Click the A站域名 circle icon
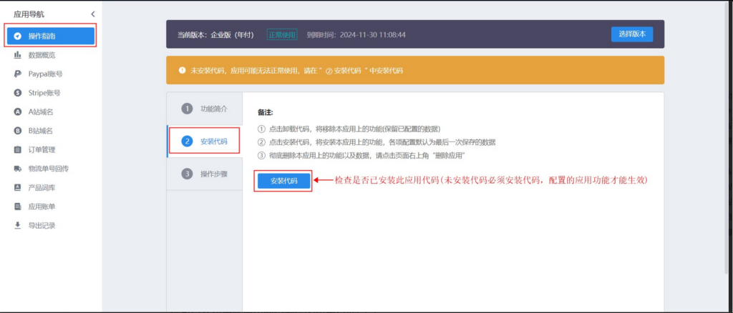The width and height of the screenshot is (733, 313). tap(17, 111)
